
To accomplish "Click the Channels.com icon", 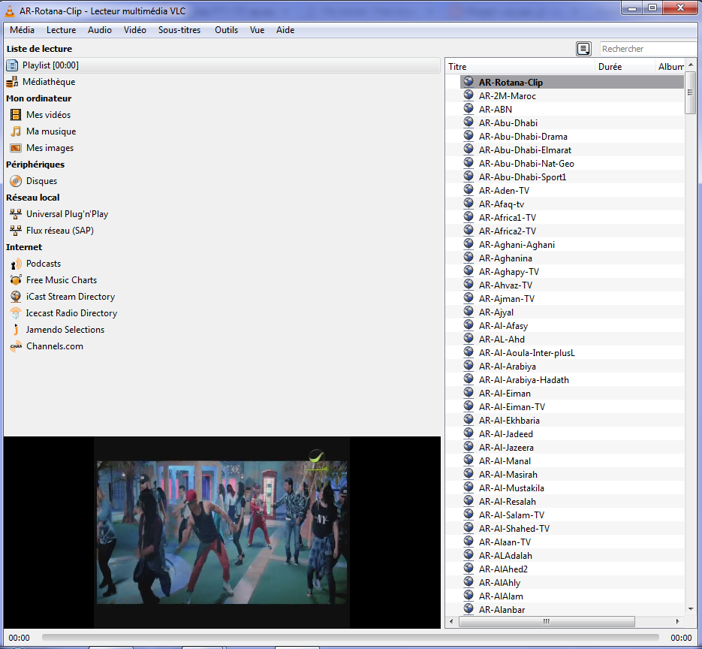I will click(x=16, y=346).
